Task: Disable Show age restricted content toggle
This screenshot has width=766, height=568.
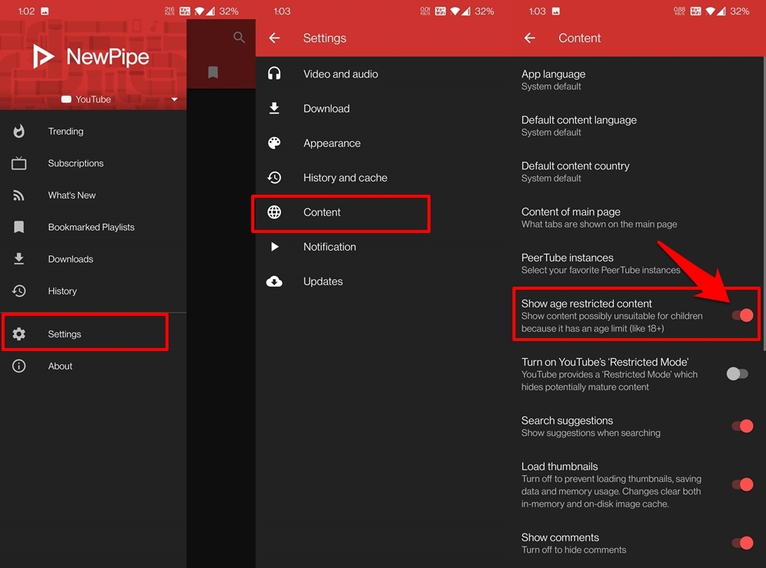Action: 741,315
